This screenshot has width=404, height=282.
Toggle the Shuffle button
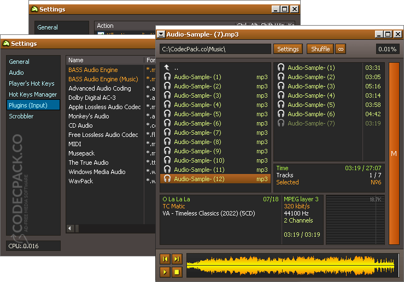[x=320, y=49]
